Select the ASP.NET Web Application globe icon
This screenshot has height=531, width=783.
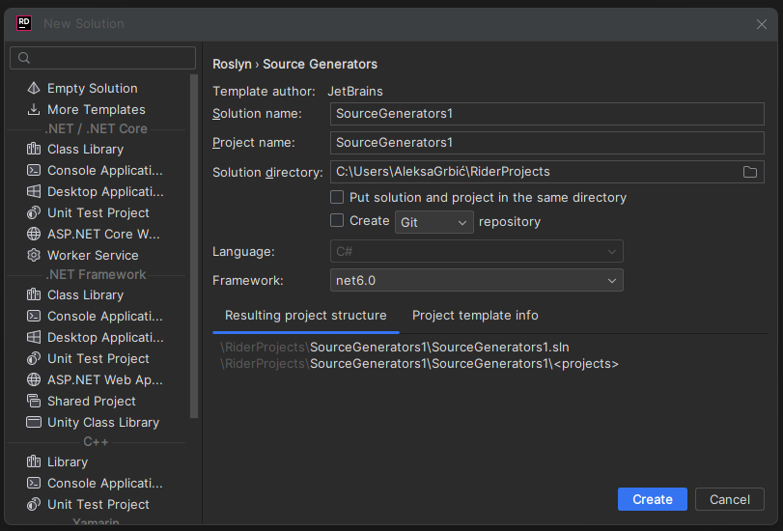pyautogui.click(x=34, y=379)
